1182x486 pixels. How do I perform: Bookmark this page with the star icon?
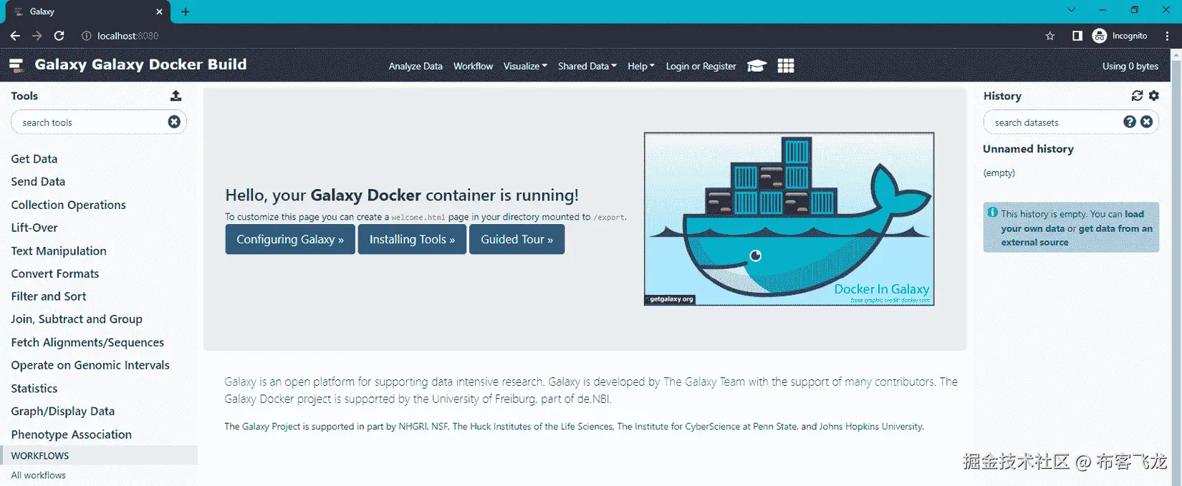1050,36
